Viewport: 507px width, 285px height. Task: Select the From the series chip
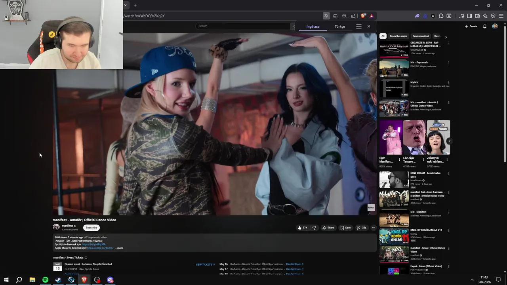(x=398, y=36)
